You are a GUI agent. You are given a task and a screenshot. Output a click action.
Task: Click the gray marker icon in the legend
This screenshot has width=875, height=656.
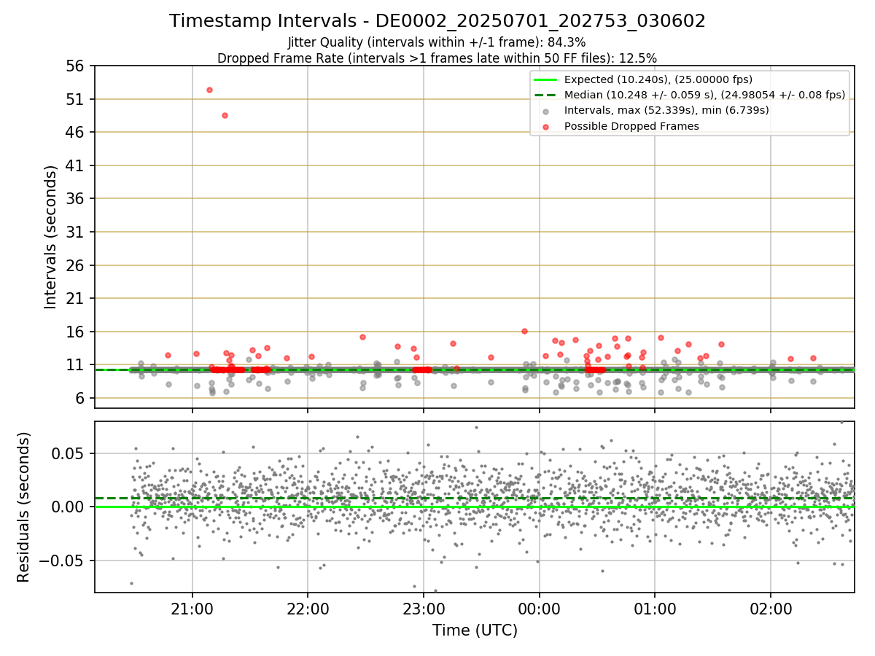(x=546, y=111)
